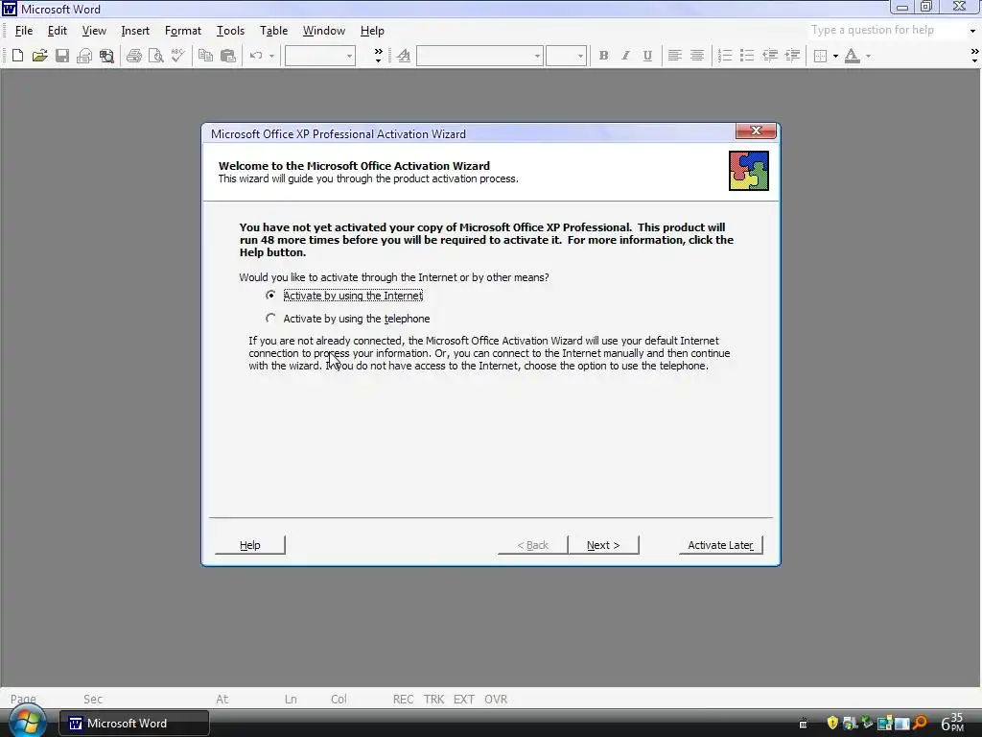Toggle Italic formatting

tap(625, 56)
